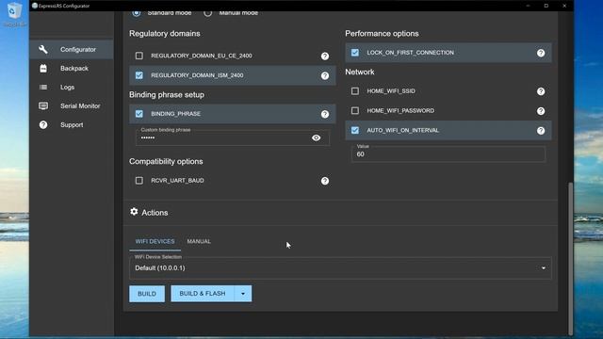Maximize the ExpressLRS Configurator window
The image size is (603, 339).
546,6
